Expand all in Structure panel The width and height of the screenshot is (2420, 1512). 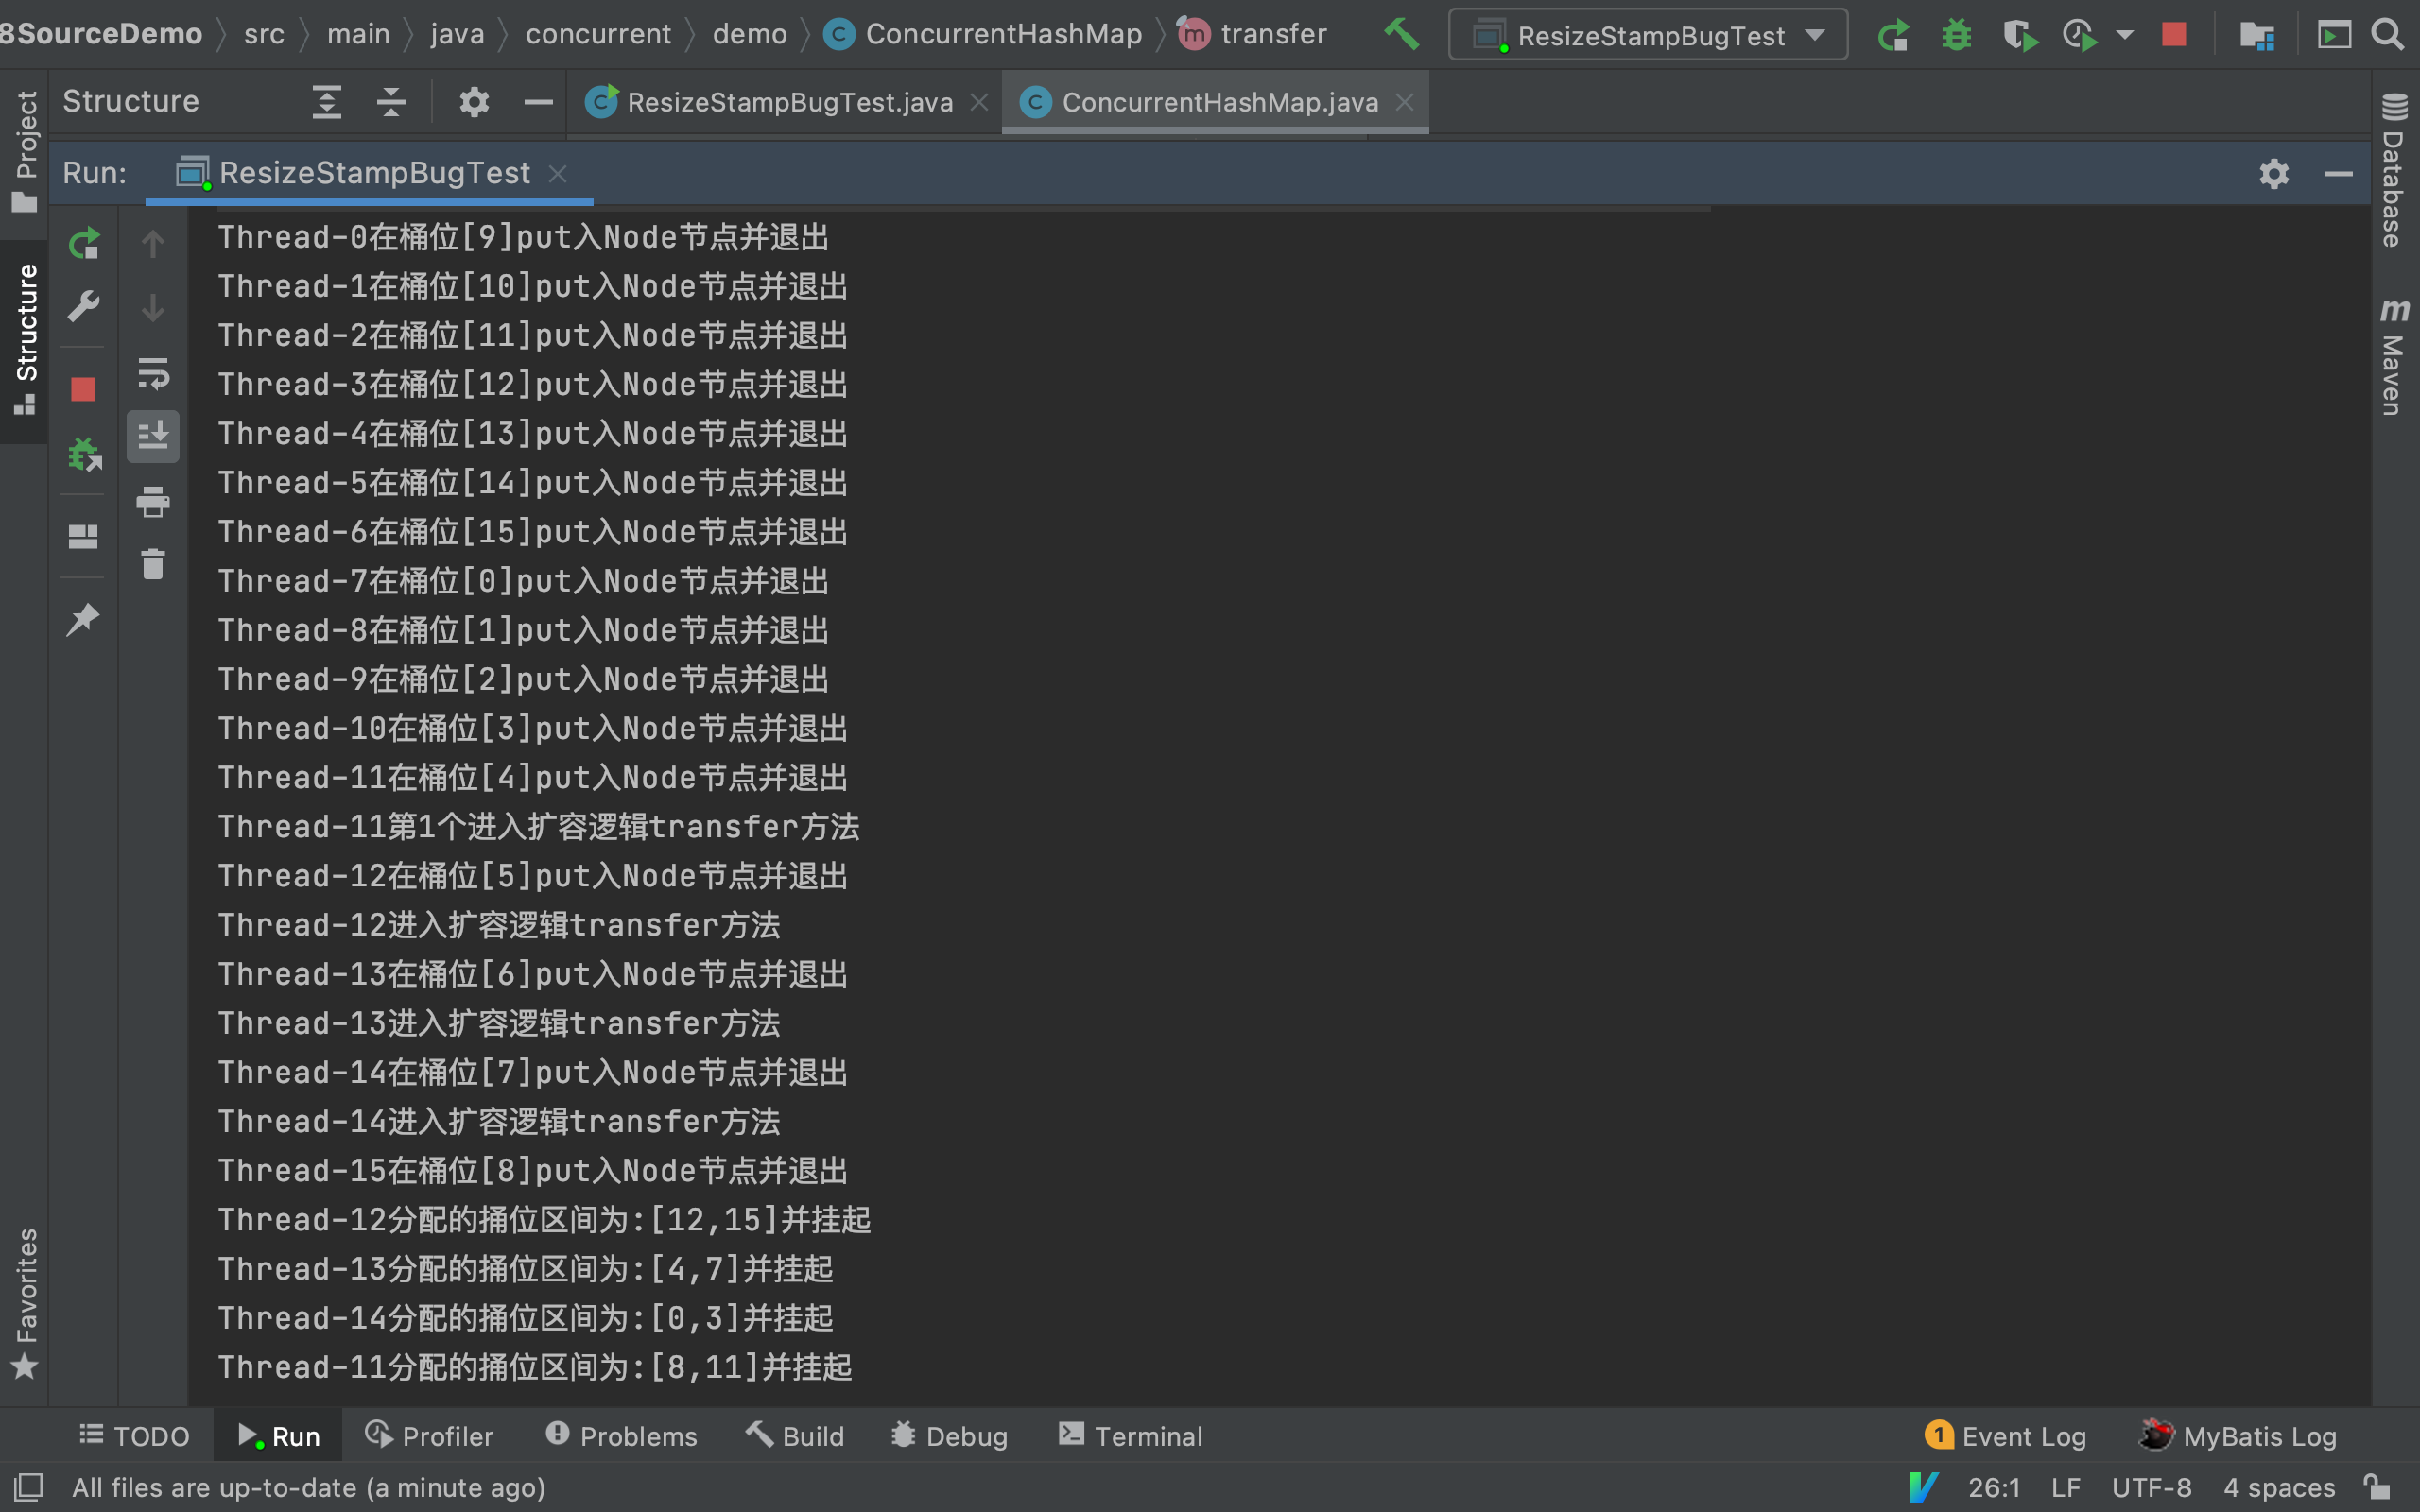point(327,102)
